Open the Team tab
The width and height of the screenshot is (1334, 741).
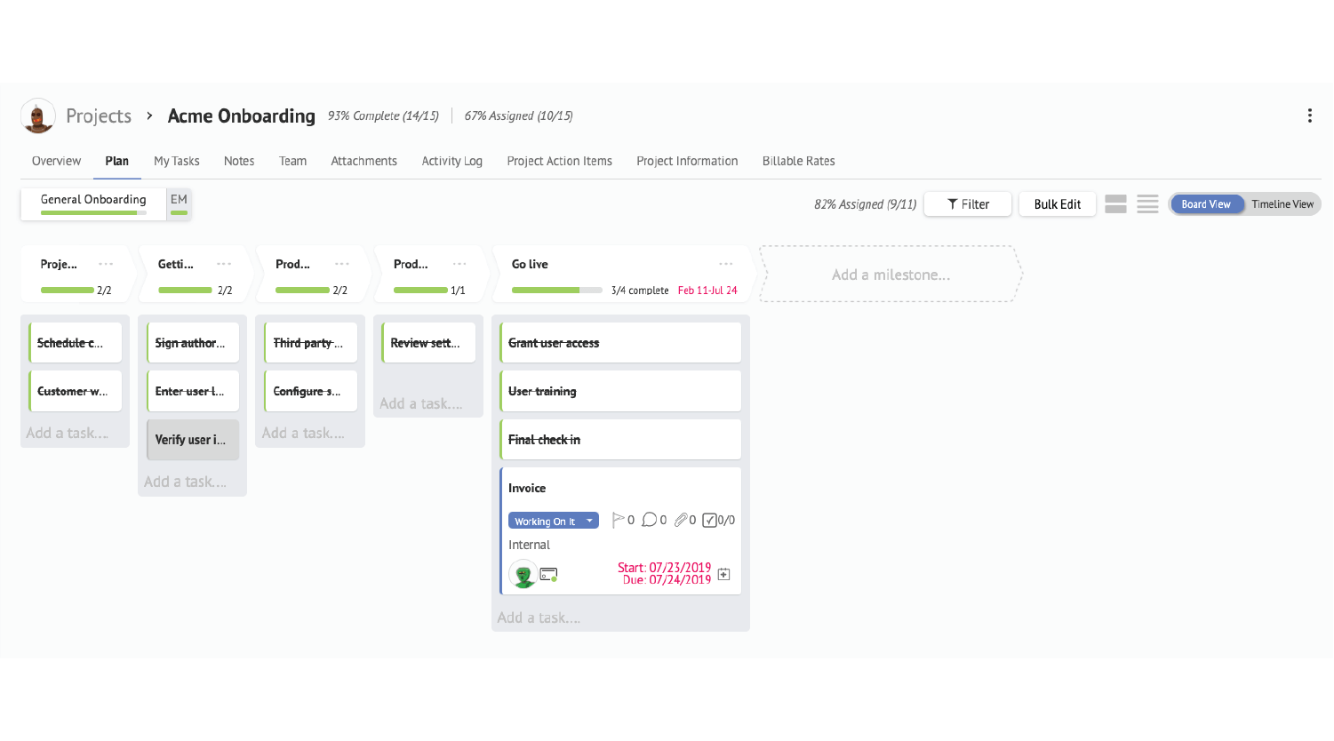(x=292, y=161)
